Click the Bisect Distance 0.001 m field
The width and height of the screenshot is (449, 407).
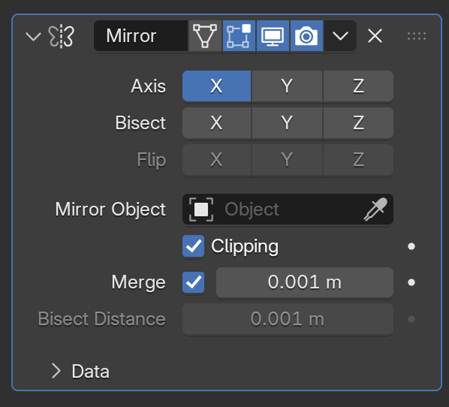pyautogui.click(x=288, y=319)
